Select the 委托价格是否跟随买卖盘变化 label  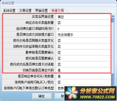click(x=34, y=41)
